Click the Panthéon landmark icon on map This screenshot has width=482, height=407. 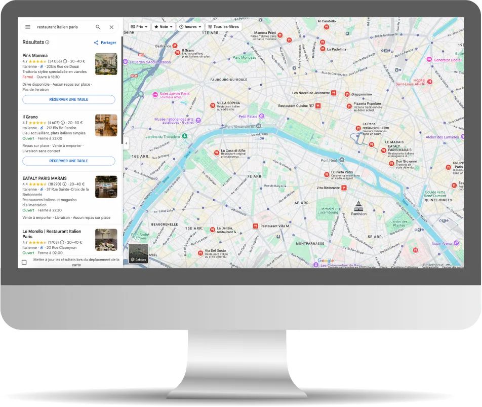359,206
